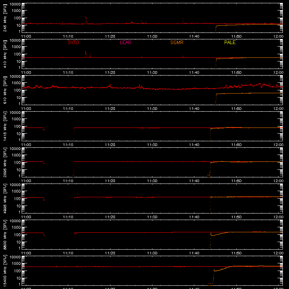Viewport: 289px width, 289px height.
Task: Click the 10000 y-axis value on 245 MHz plot
Action: pyautogui.click(x=15, y=4)
